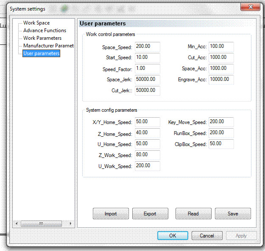
Task: Click the Import button
Action: click(x=111, y=214)
